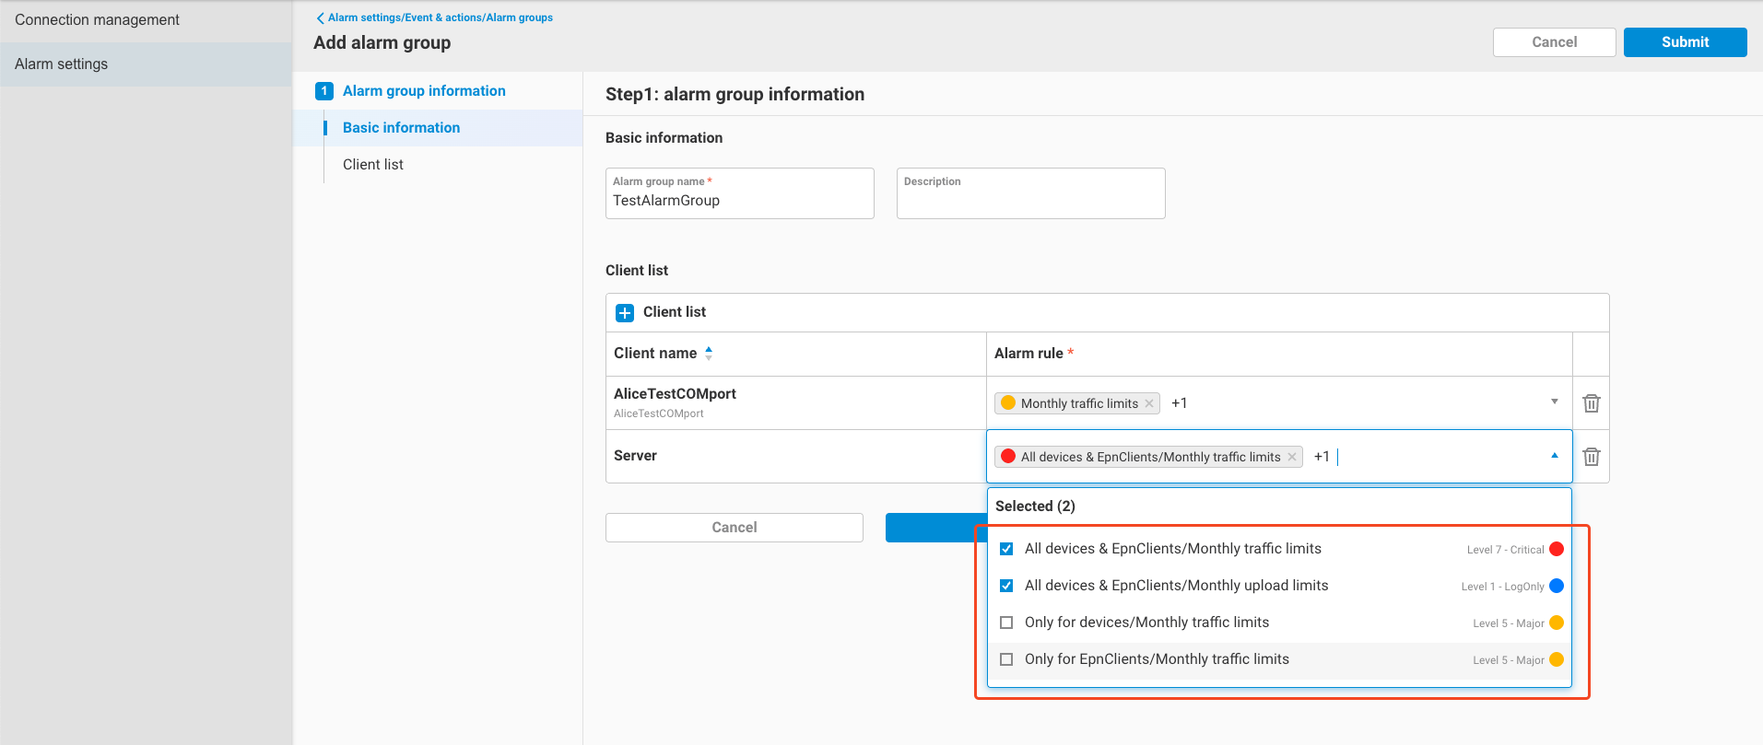Click red Critical severity dot in dropdown list
Screen dimensions: 1763x745
[1557, 549]
